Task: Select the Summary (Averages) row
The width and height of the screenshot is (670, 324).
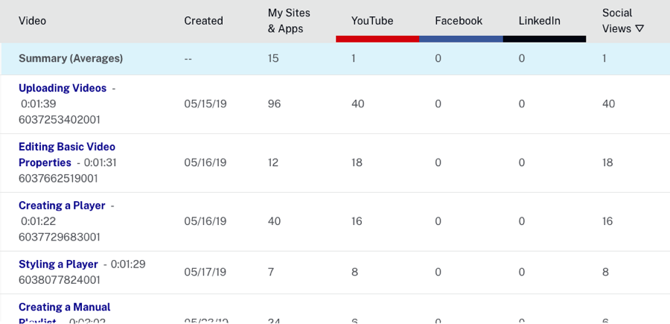Action: point(71,58)
